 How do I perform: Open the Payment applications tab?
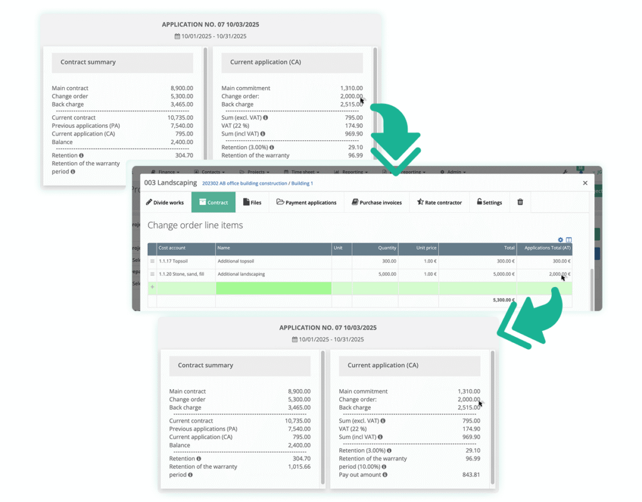pyautogui.click(x=307, y=202)
